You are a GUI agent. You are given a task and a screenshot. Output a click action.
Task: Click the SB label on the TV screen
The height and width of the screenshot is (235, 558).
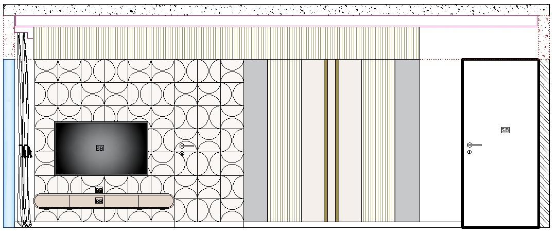(100, 148)
